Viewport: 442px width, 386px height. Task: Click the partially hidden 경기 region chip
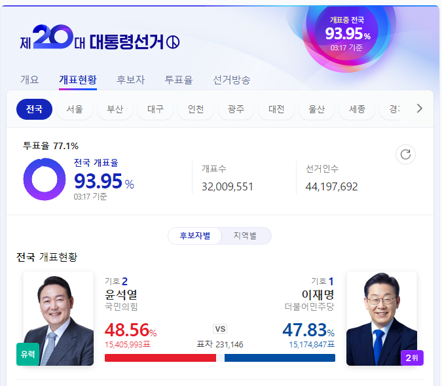(390, 109)
